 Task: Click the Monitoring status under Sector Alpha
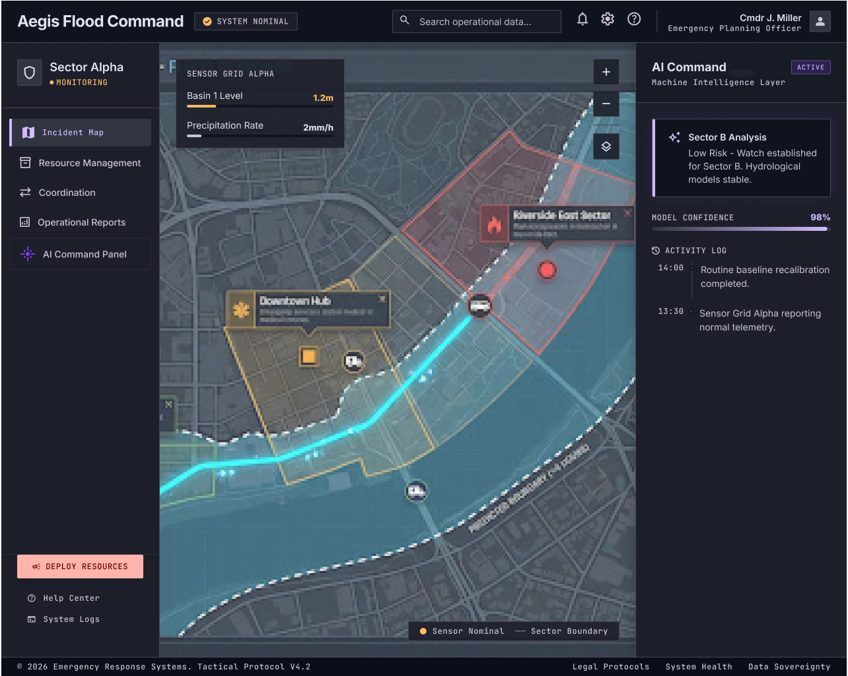tap(79, 82)
